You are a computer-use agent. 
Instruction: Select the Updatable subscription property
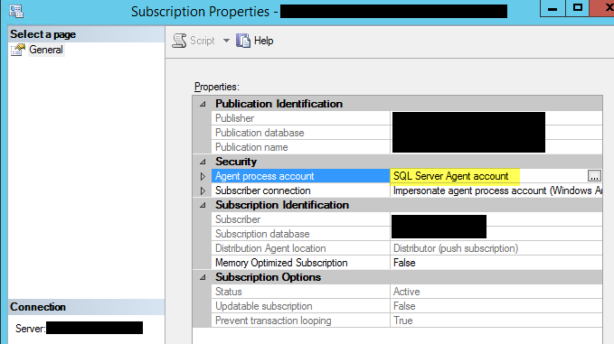301,306
